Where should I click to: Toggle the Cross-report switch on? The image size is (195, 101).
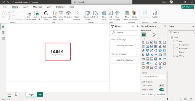(161, 86)
